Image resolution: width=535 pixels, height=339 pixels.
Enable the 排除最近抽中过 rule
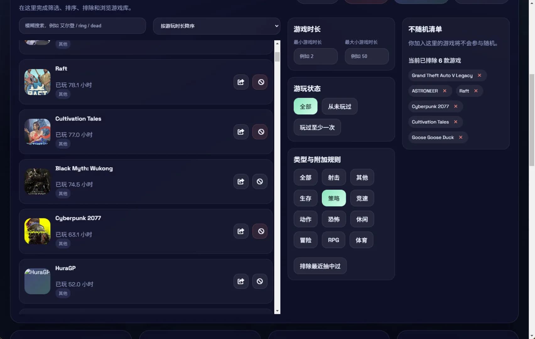click(x=320, y=266)
